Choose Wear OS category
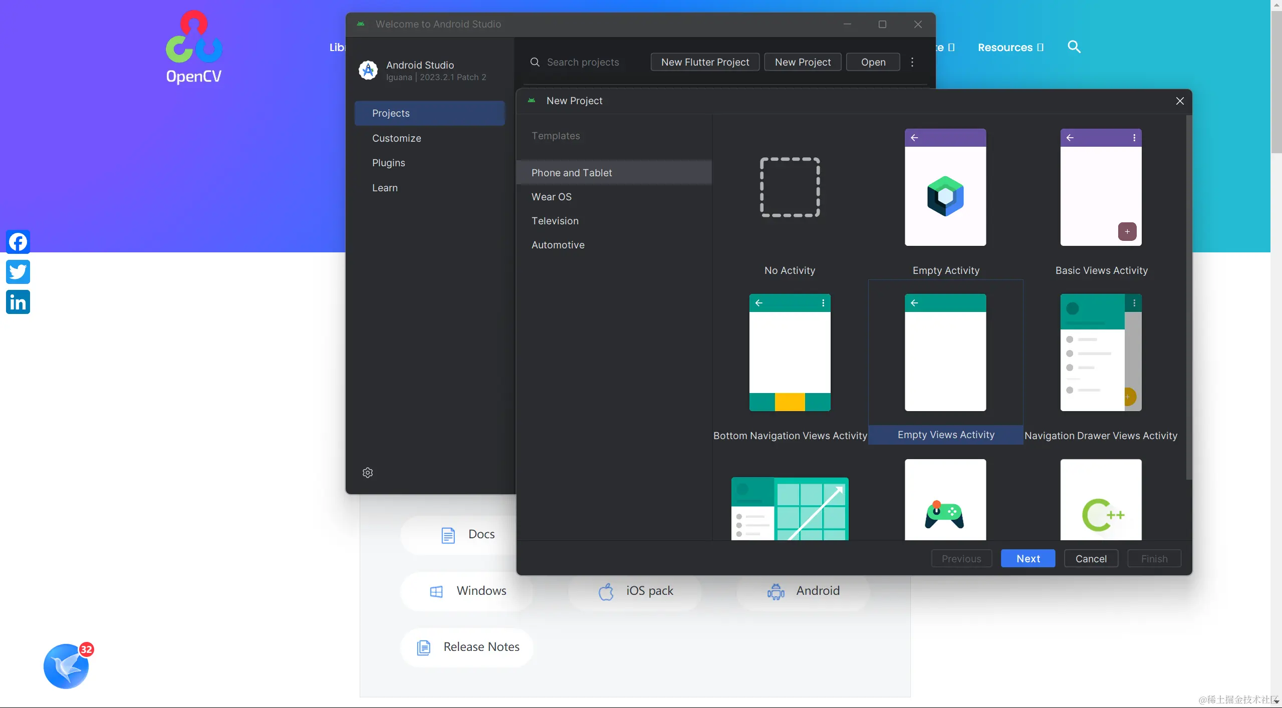Viewport: 1282px width, 708px height. pyautogui.click(x=614, y=197)
